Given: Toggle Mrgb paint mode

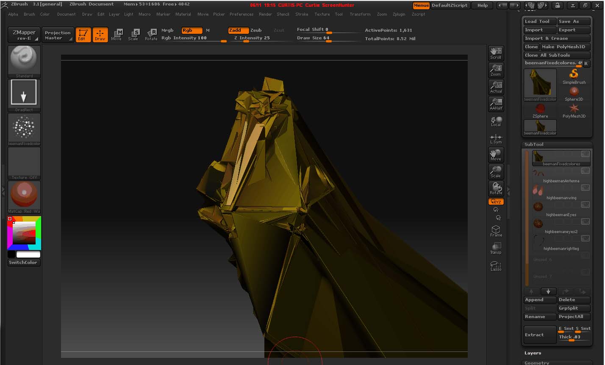Looking at the screenshot, I should pyautogui.click(x=167, y=30).
